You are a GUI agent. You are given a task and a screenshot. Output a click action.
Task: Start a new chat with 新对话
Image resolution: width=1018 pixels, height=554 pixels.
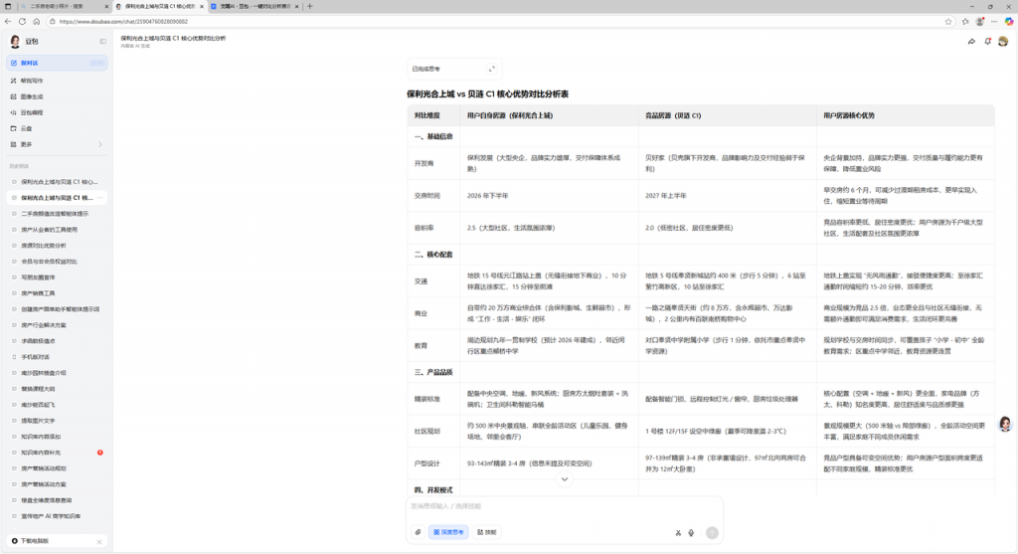point(57,63)
